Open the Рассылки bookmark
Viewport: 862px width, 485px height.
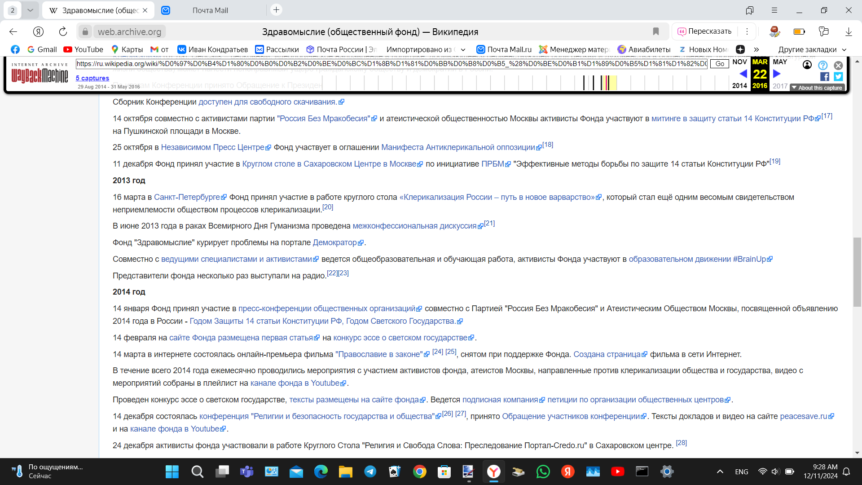point(277,49)
